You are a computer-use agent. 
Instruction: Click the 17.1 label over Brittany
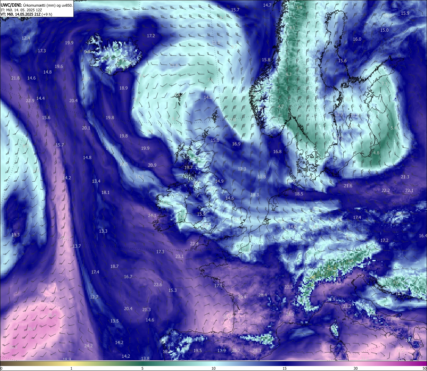pyautogui.click(x=218, y=286)
